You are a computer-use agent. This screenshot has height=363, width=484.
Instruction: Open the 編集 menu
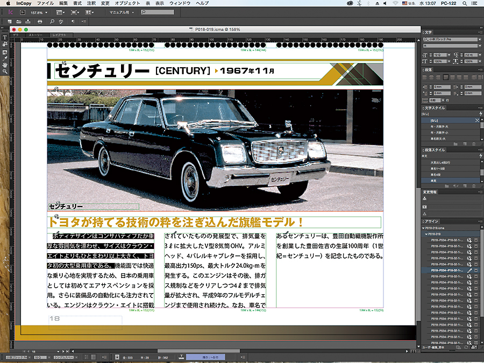pyautogui.click(x=63, y=3)
